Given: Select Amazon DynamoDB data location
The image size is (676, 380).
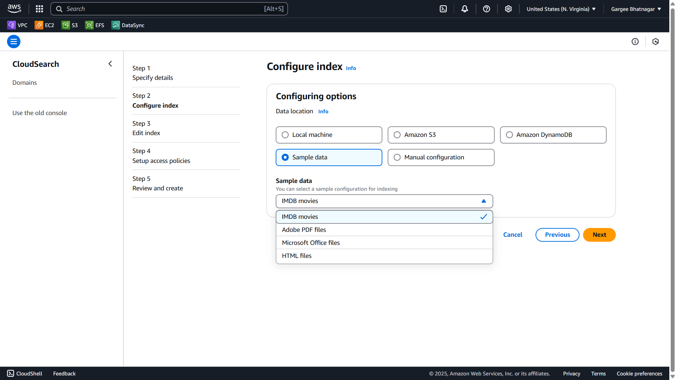Looking at the screenshot, I should 553,135.
